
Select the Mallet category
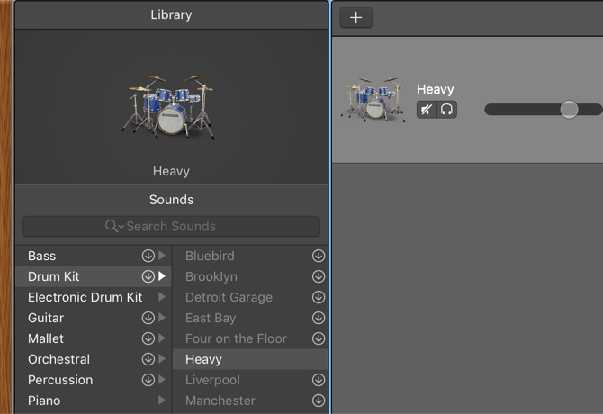click(46, 339)
